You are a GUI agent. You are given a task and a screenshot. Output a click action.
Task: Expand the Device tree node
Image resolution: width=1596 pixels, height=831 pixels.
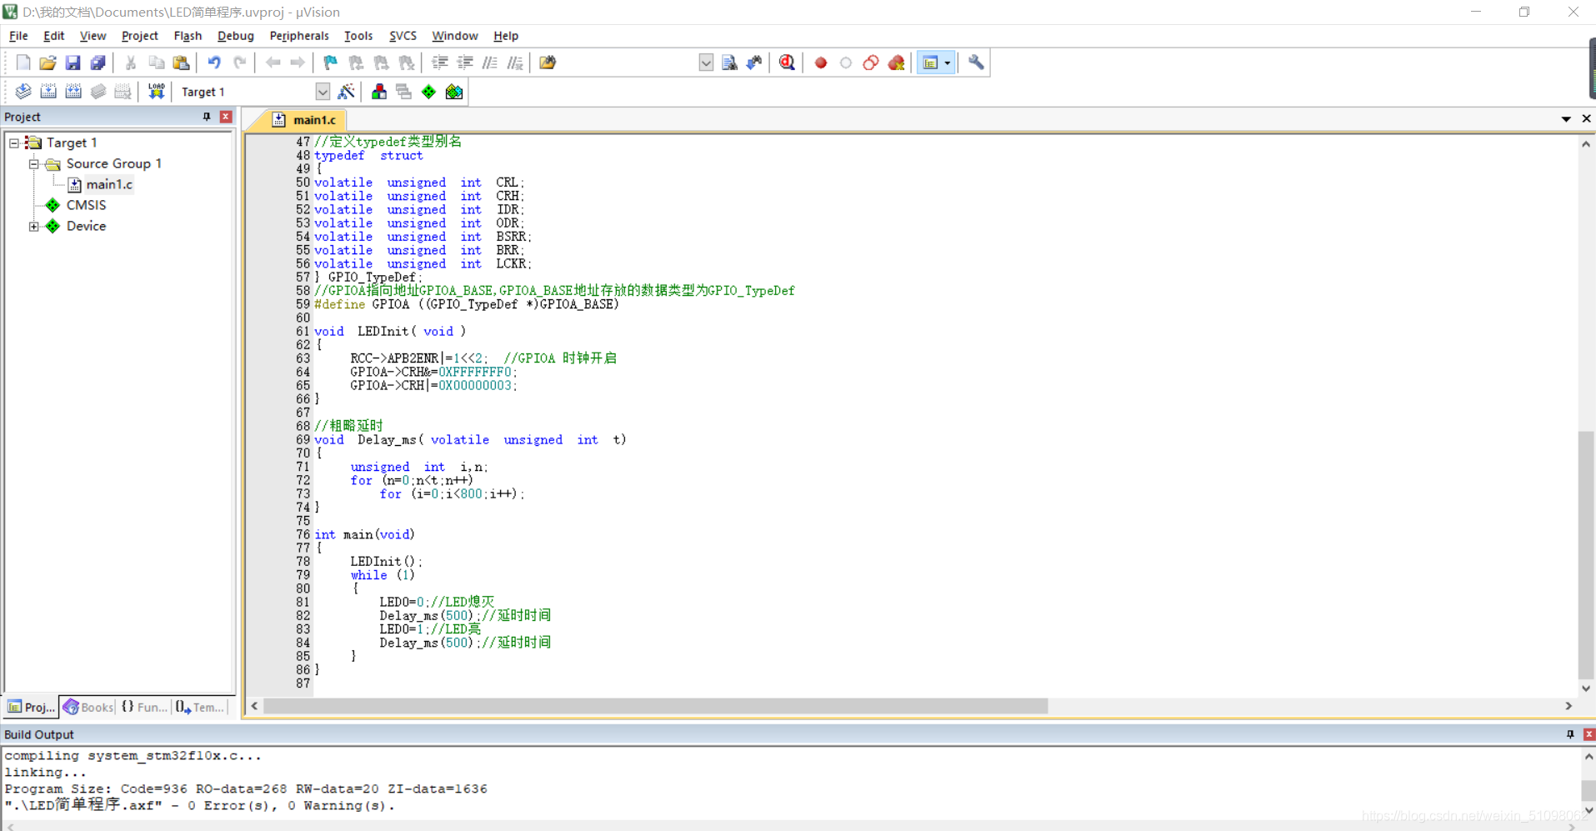(x=34, y=226)
